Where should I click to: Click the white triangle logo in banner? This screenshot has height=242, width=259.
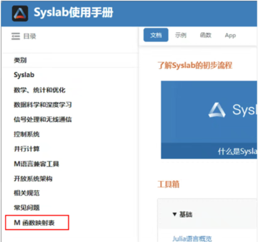point(217,110)
